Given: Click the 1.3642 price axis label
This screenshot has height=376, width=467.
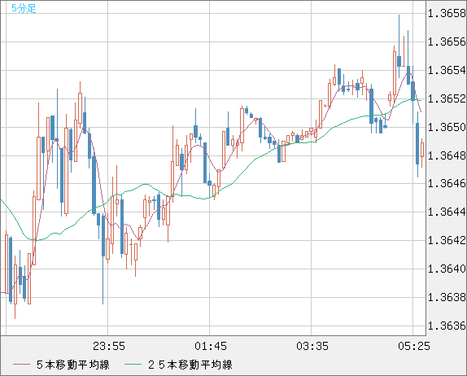Looking at the screenshot, I should pos(447,240).
